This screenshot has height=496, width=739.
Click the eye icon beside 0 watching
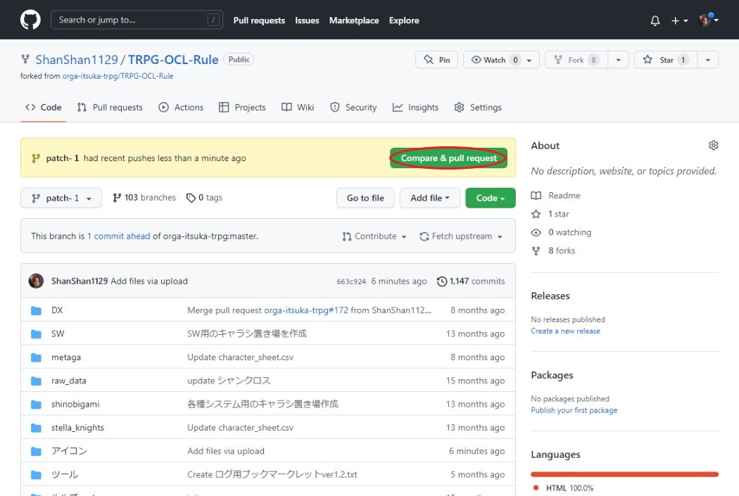[x=536, y=232]
